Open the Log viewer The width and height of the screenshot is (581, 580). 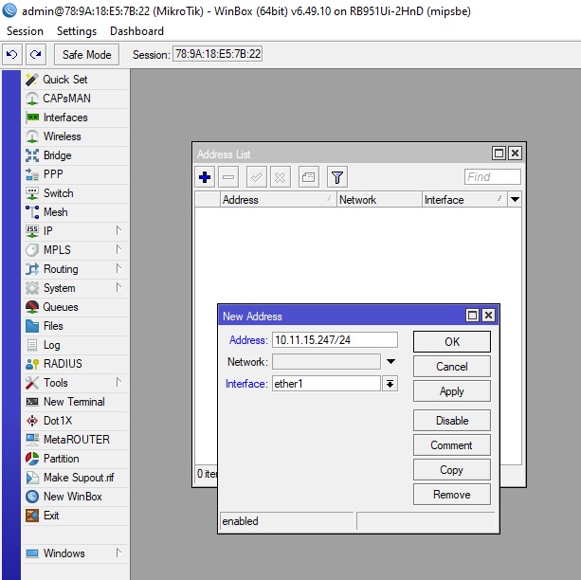click(x=76, y=345)
